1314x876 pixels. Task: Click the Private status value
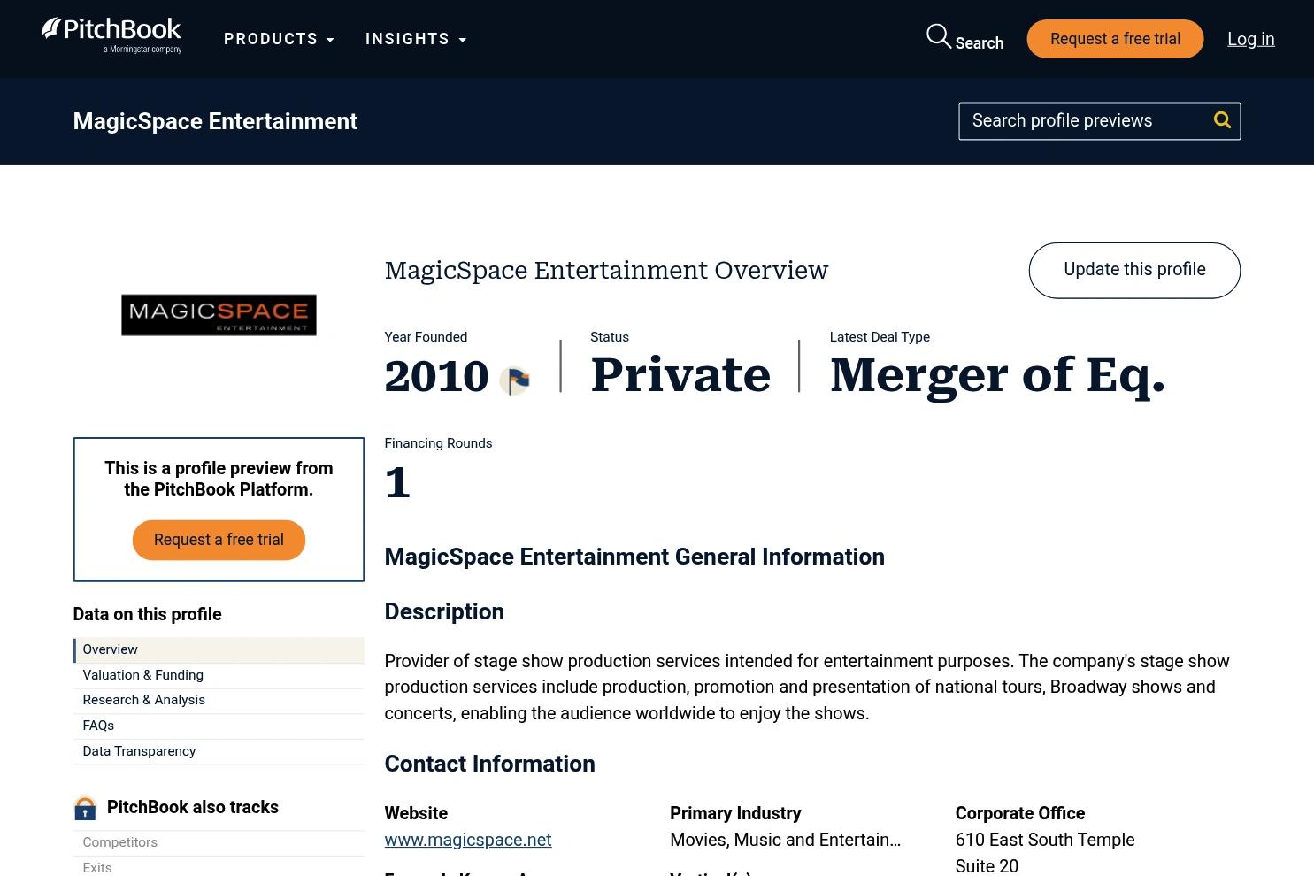point(680,375)
